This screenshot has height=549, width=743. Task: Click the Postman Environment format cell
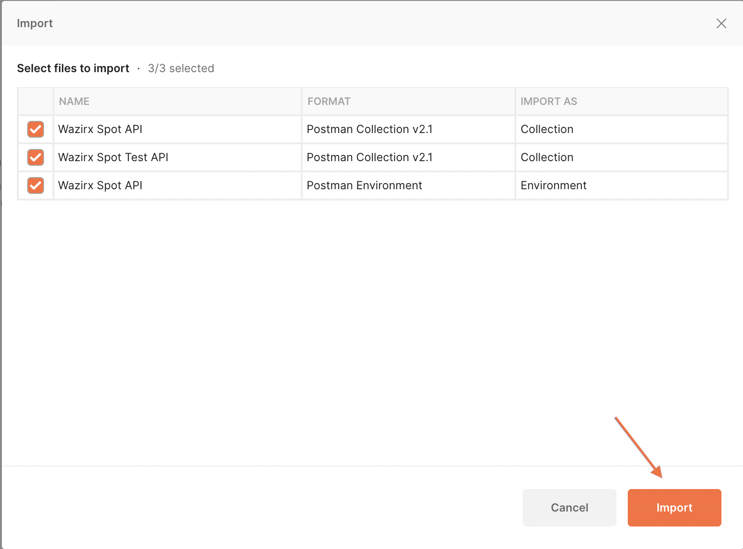pyautogui.click(x=408, y=185)
